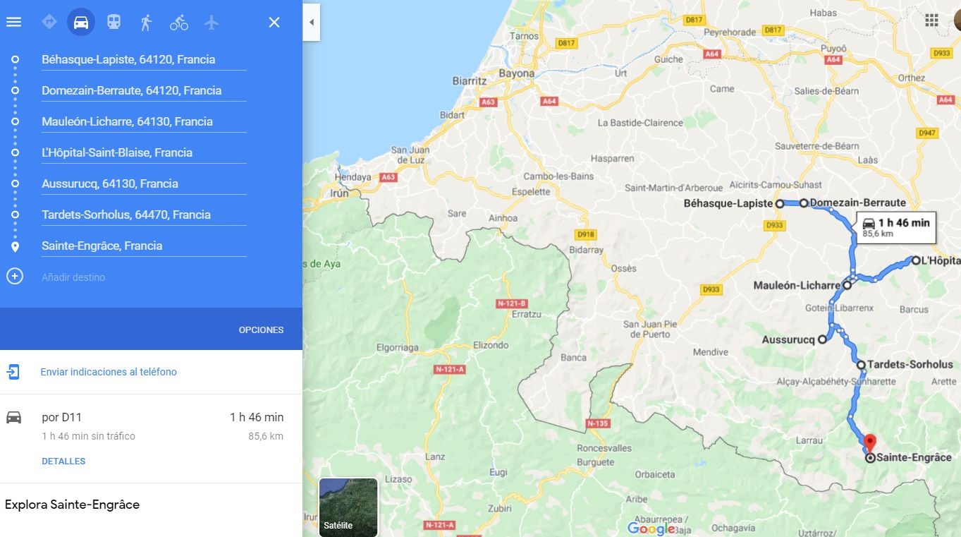The image size is (961, 537).
Task: Open the hamburger main menu
Action: pos(13,22)
